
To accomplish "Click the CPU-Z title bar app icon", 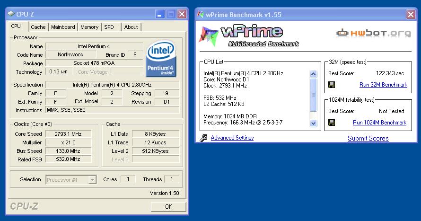I will tap(11, 14).
